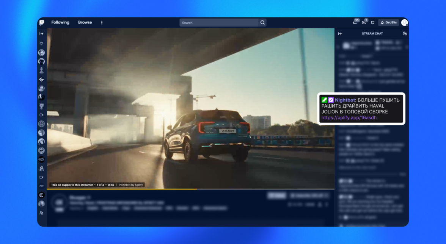Open the mail icon with badge 1

pyautogui.click(x=364, y=22)
